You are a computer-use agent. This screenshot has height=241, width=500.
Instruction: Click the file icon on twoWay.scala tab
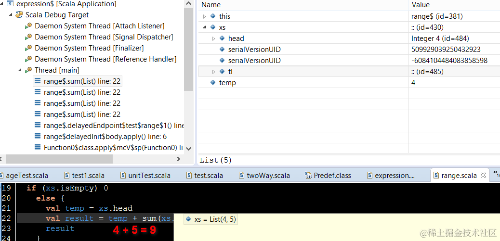pyautogui.click(x=241, y=175)
